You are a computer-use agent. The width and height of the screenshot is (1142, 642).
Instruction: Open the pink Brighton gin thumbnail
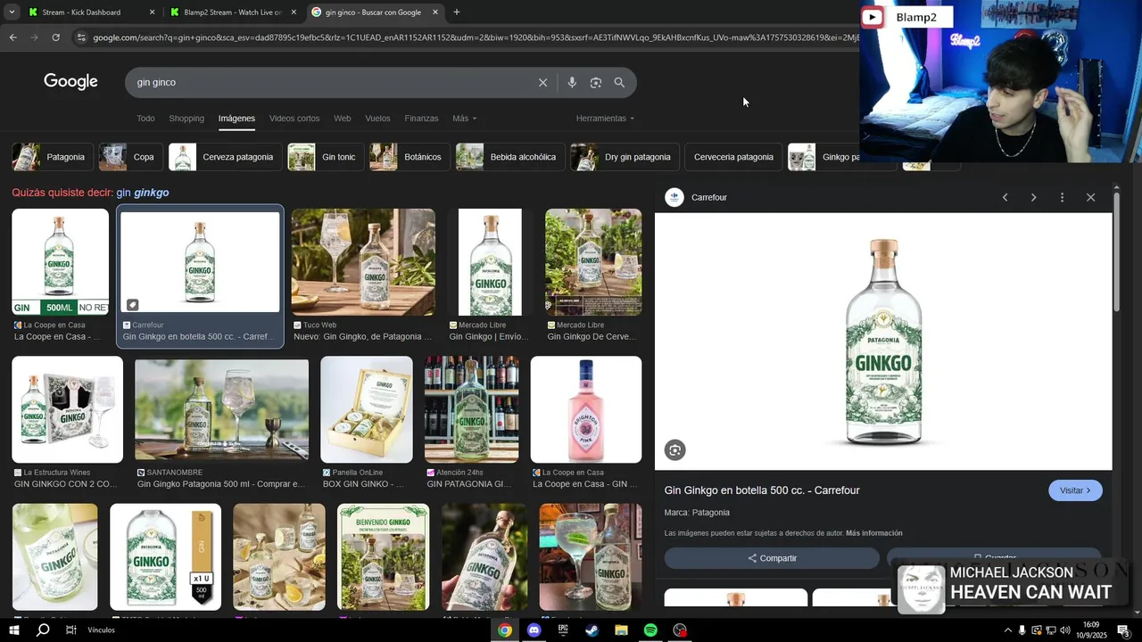[586, 409]
